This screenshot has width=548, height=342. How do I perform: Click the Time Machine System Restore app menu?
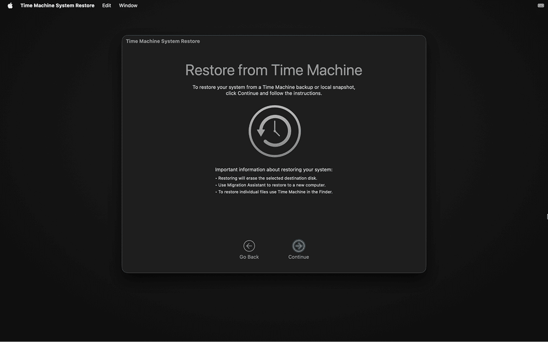coord(57,5)
